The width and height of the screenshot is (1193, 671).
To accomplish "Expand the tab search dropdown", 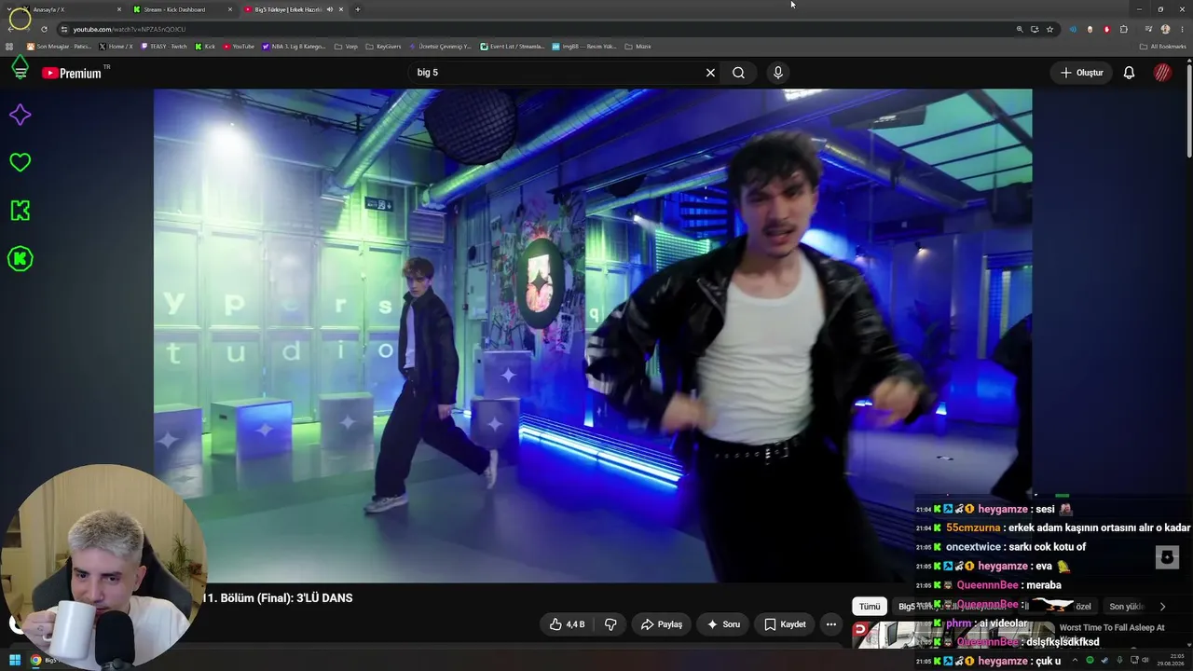I will (10, 9).
